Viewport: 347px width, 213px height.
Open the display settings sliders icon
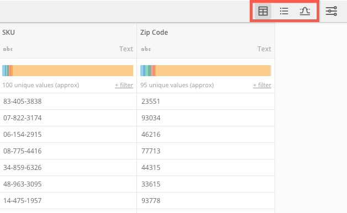(332, 11)
